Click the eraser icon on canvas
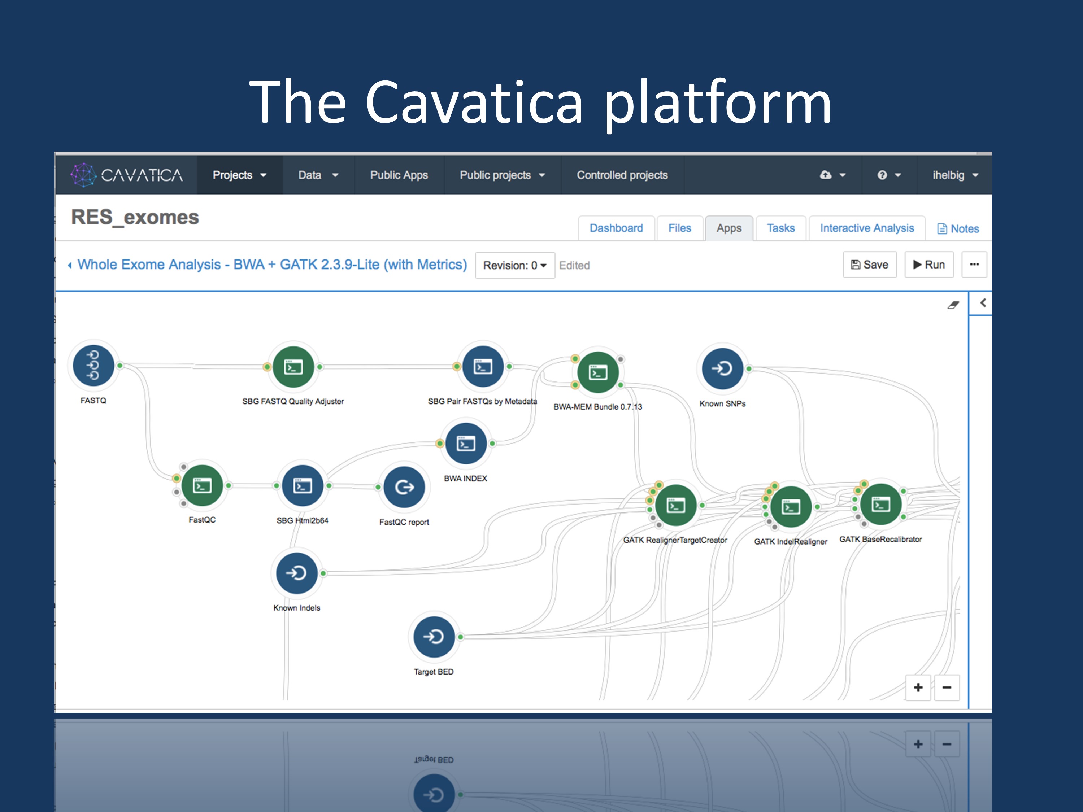Screen dimensions: 1083x812 (x=953, y=305)
